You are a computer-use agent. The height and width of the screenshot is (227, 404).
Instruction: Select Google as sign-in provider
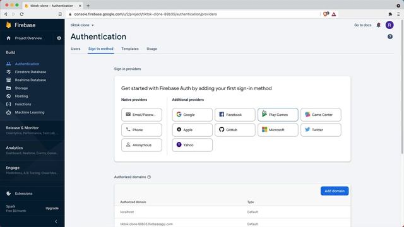[192, 115]
